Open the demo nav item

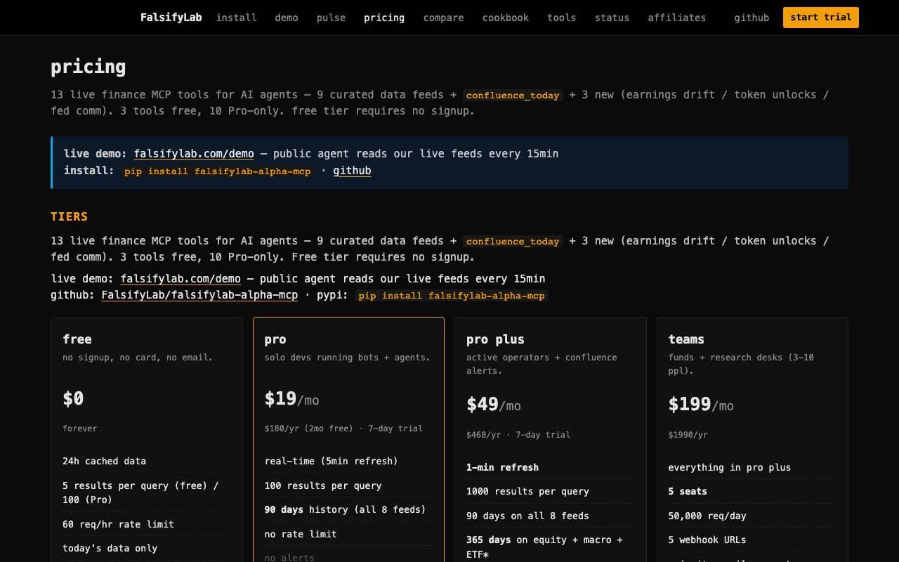(287, 18)
